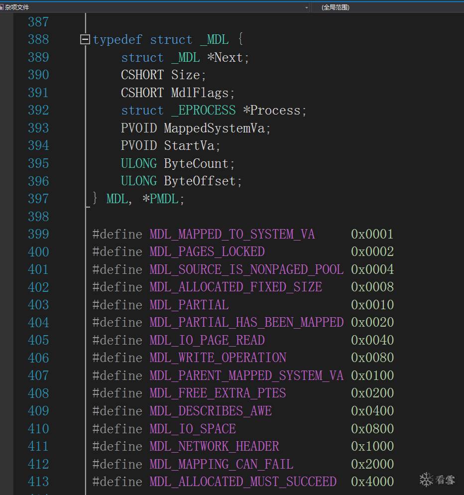Click the CSHORT Size declaration
The width and height of the screenshot is (464, 495).
tap(163, 75)
